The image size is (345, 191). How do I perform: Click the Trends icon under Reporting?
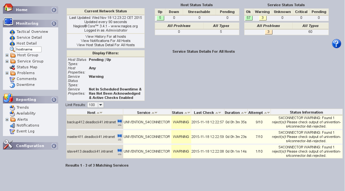click(x=12, y=108)
